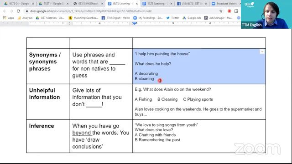Select the IELTS Listening document tab
The width and height of the screenshot is (292, 164).
point(123,4)
